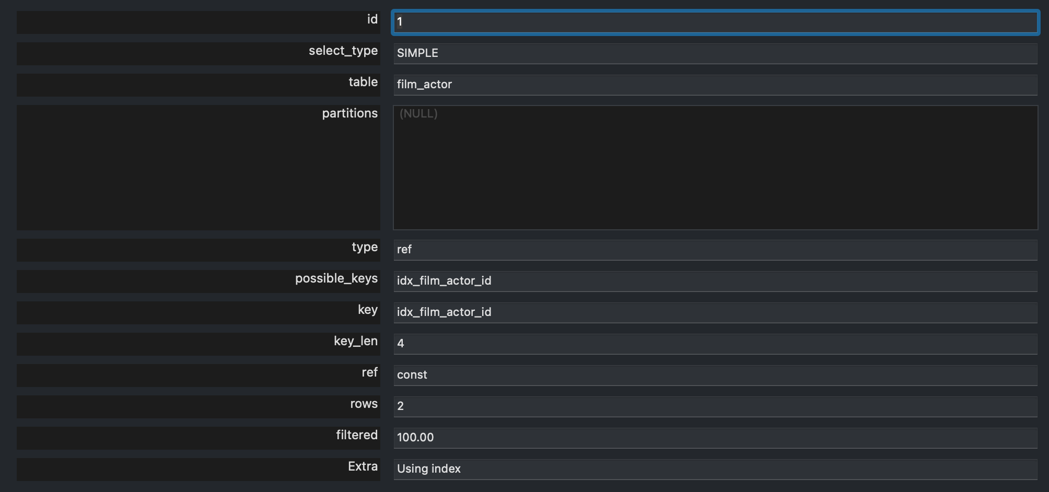The image size is (1049, 492).
Task: Select the select_type field showing SIMPLE
Action: click(x=715, y=53)
